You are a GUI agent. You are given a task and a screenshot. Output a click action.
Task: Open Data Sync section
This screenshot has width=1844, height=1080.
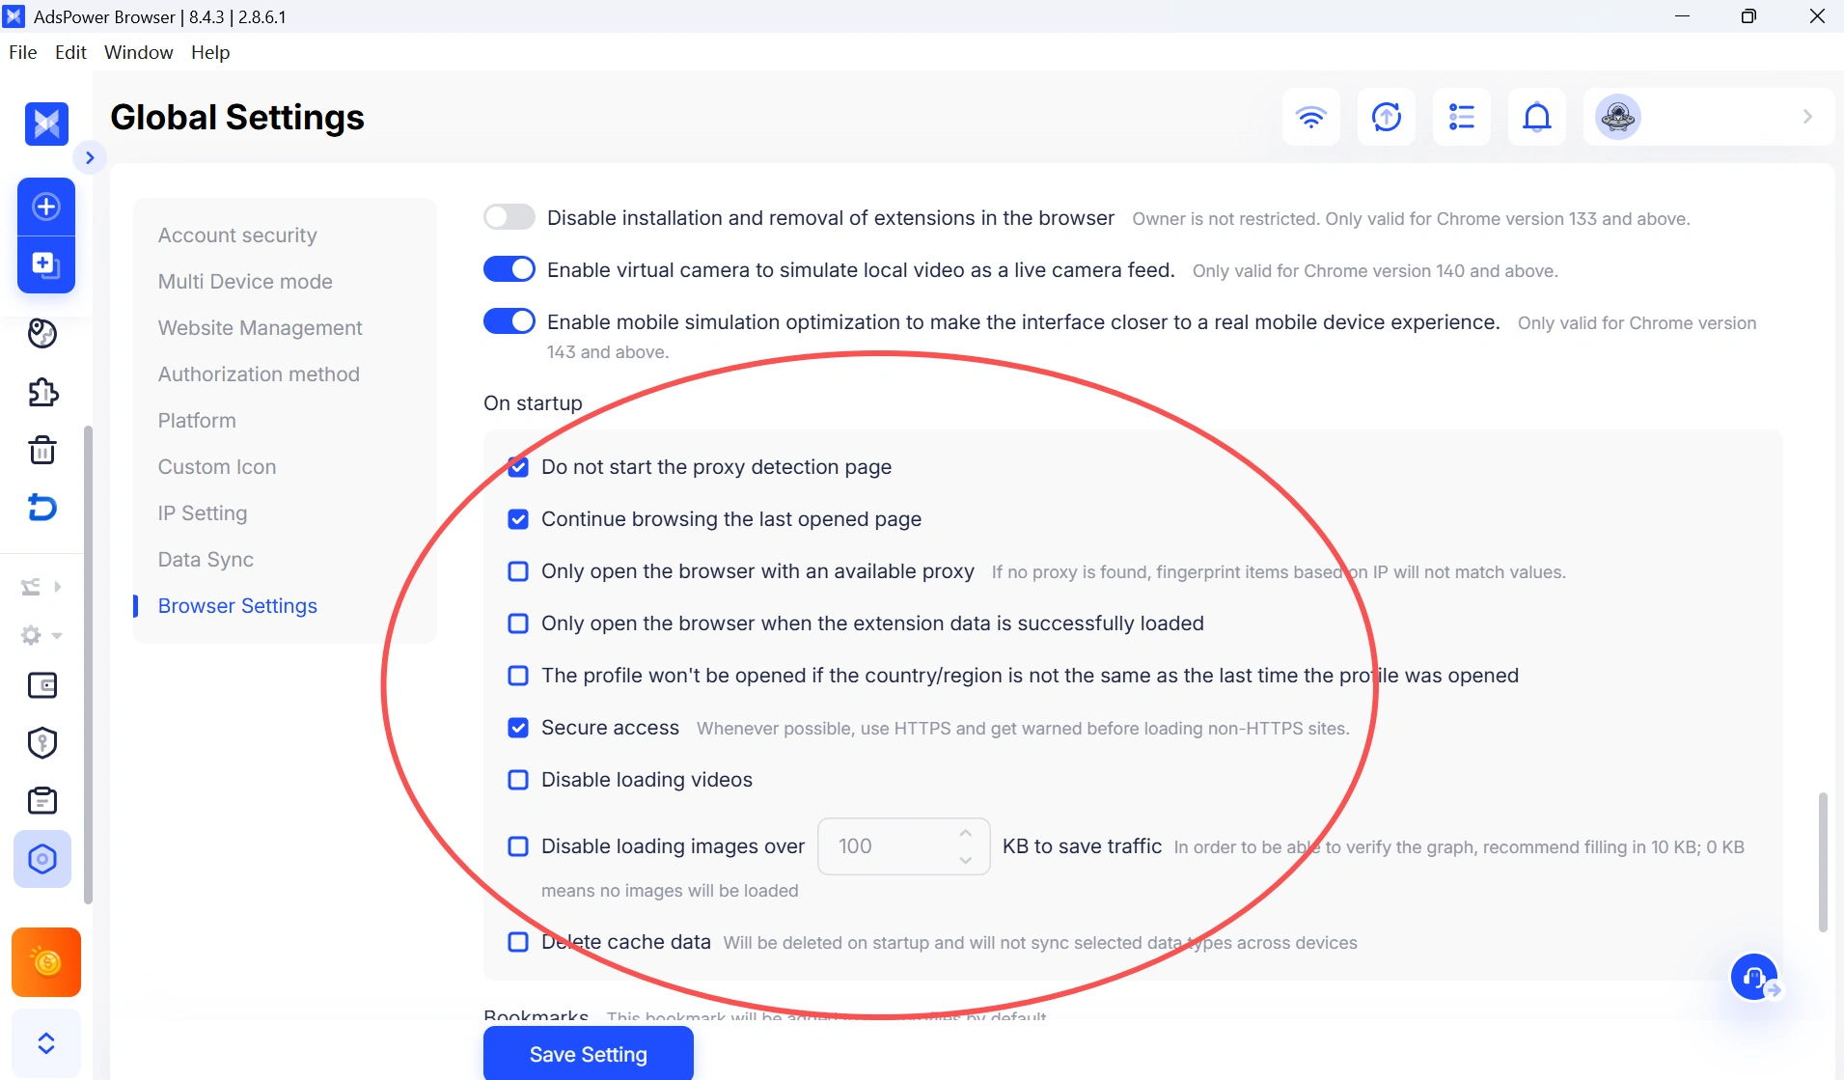(206, 560)
